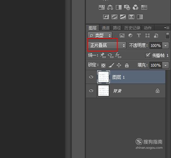Click the lock icon on 背景 layer
The image size is (171, 158).
[x=158, y=91]
